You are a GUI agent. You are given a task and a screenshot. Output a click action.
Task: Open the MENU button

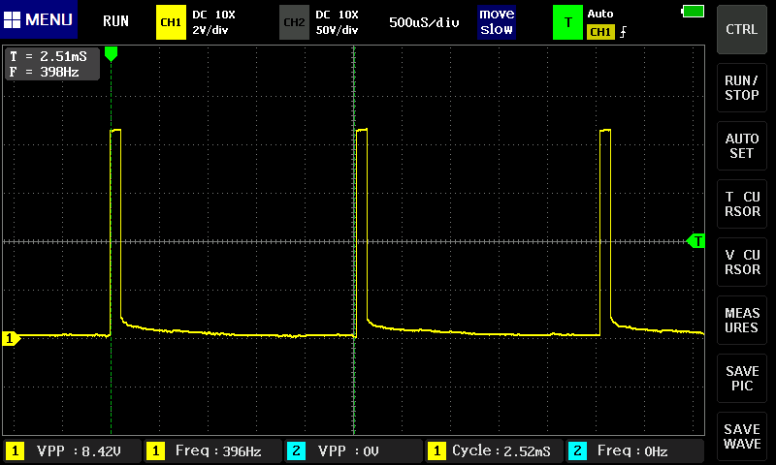[x=39, y=19]
